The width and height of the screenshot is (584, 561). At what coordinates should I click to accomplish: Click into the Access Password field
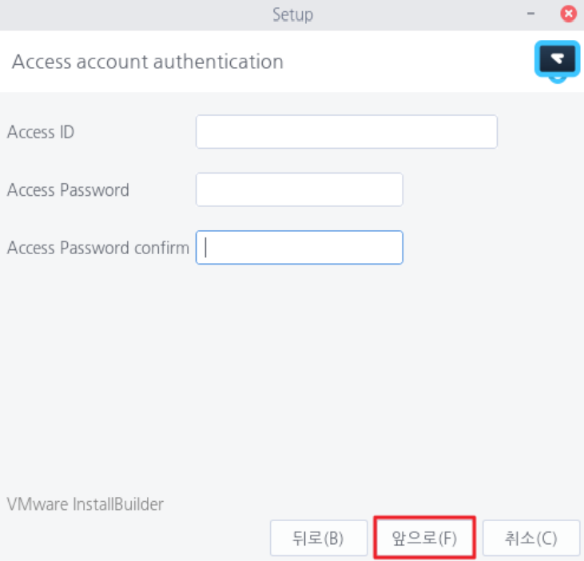click(299, 190)
